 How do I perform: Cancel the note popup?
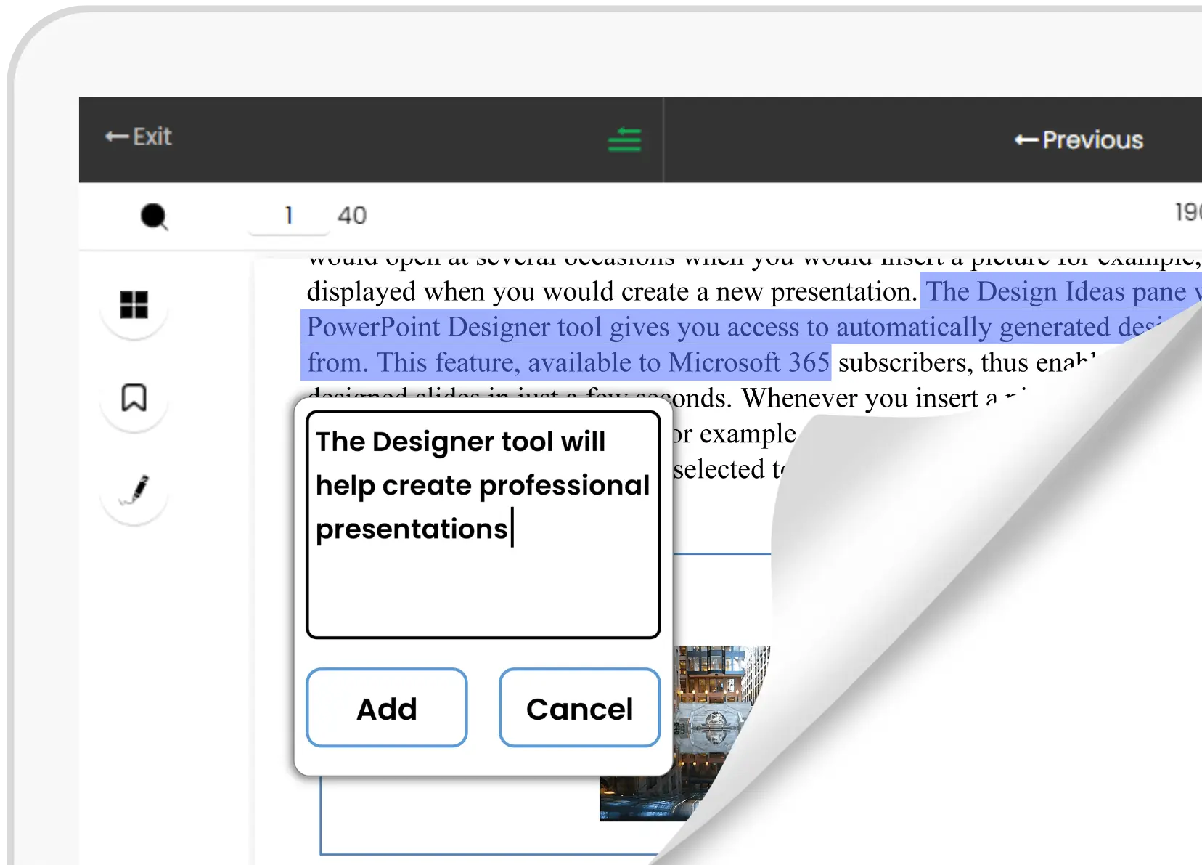(579, 708)
